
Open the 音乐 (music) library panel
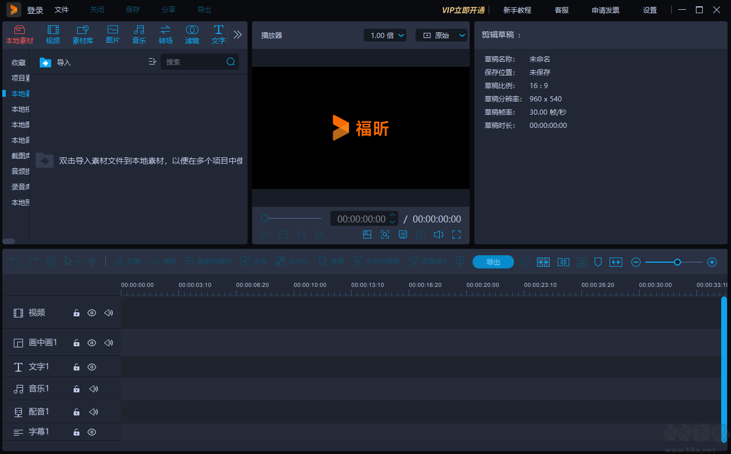coord(139,34)
